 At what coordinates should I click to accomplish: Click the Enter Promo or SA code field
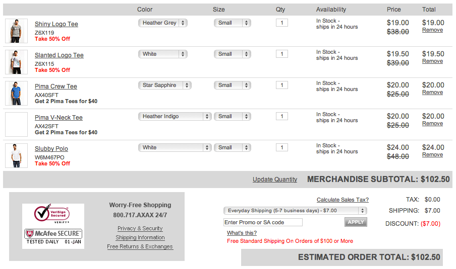(x=263, y=222)
